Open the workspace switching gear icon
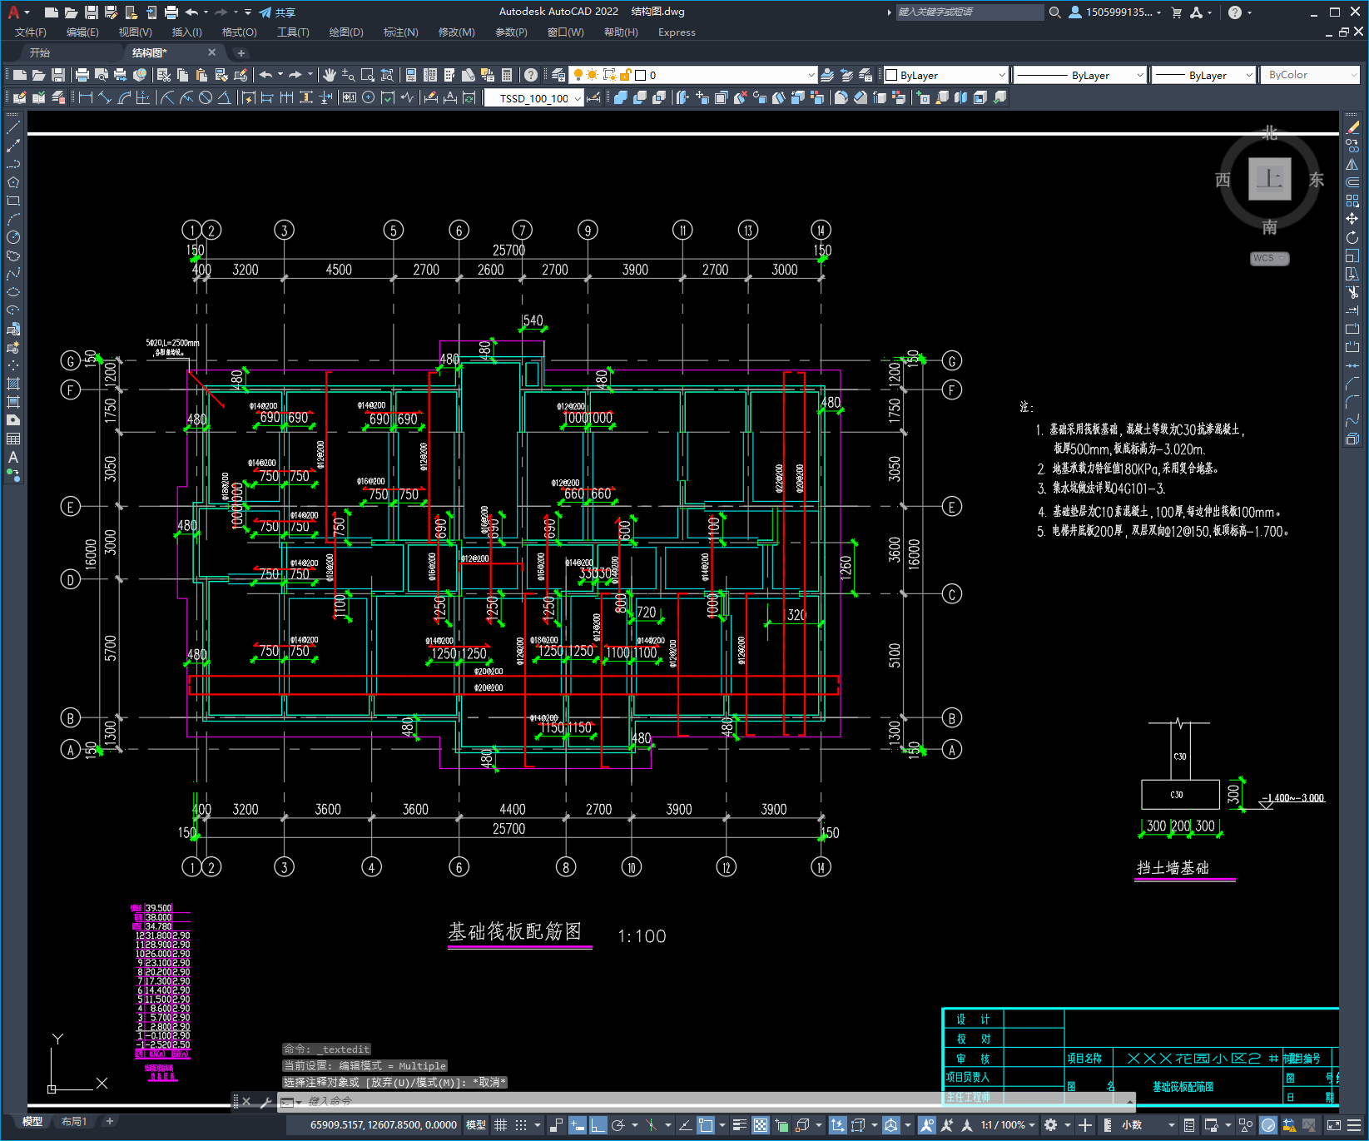Image resolution: width=1369 pixels, height=1141 pixels. click(1050, 1125)
